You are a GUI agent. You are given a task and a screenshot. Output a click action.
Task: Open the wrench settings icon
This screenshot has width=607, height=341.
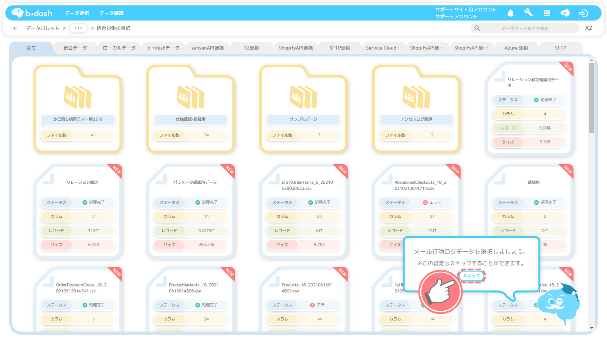click(528, 13)
